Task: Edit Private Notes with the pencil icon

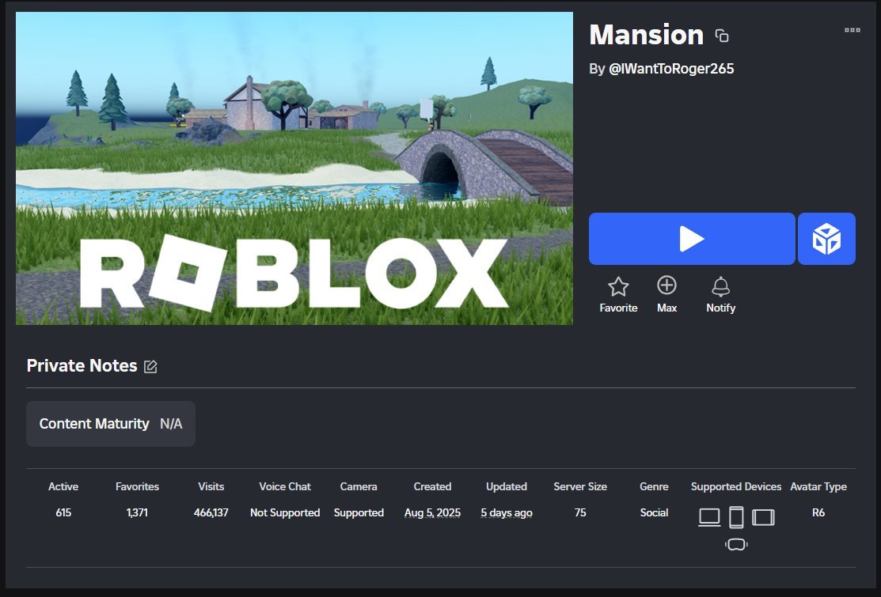Action: 150,366
